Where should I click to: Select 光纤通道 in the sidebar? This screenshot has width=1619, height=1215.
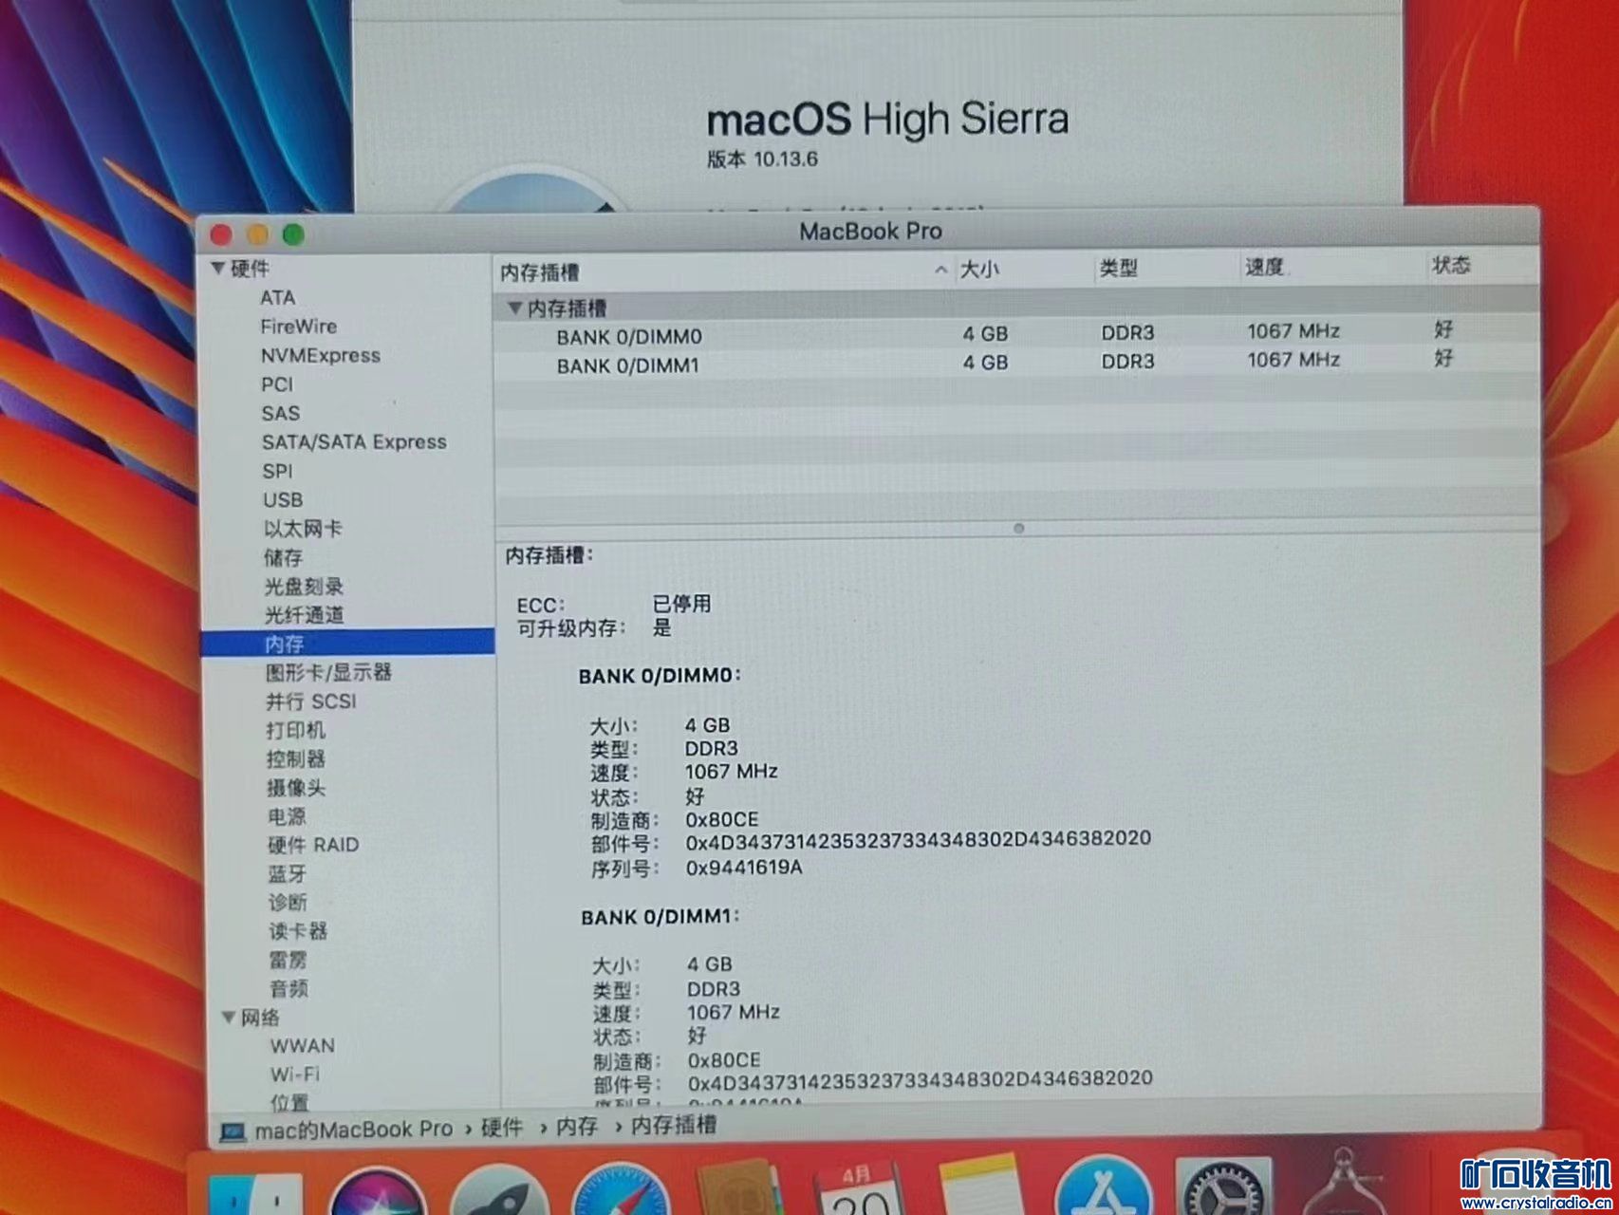pyautogui.click(x=304, y=615)
